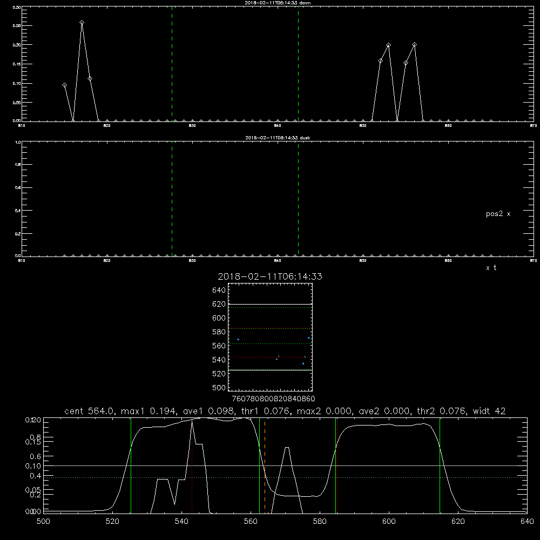Screen dimensions: 540x540
Task: Click the 'max2 0.000' value
Action: click(x=325, y=411)
